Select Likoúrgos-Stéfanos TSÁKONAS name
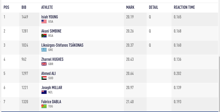The height and width of the screenshot is (112, 220). click(x=62, y=45)
